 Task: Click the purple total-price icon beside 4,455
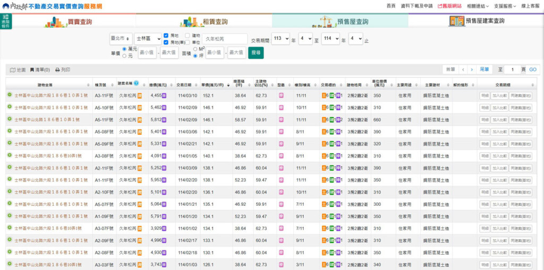click(165, 95)
